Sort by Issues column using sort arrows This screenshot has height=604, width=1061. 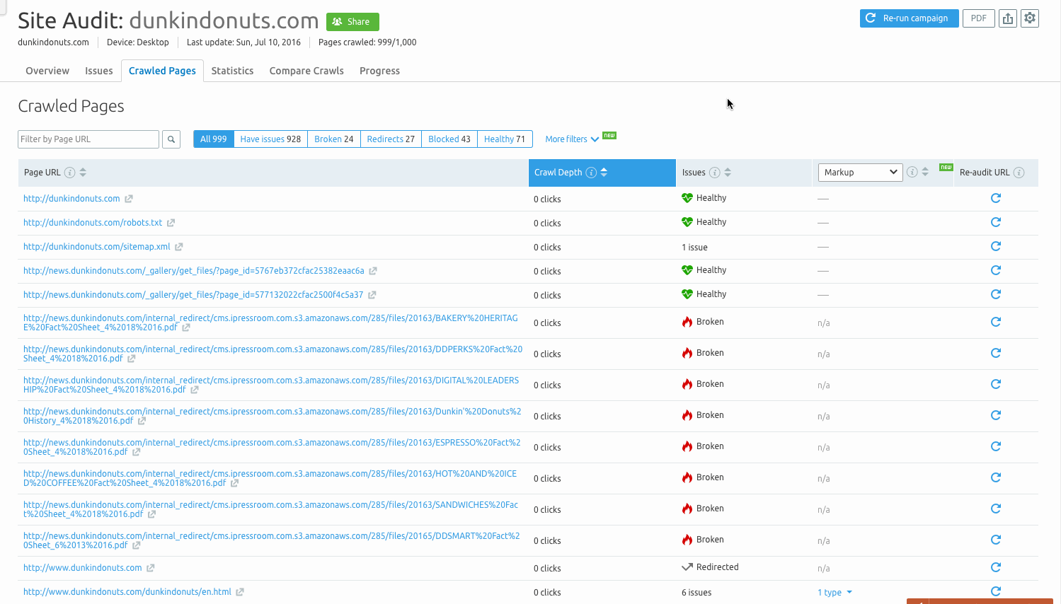[x=728, y=173]
